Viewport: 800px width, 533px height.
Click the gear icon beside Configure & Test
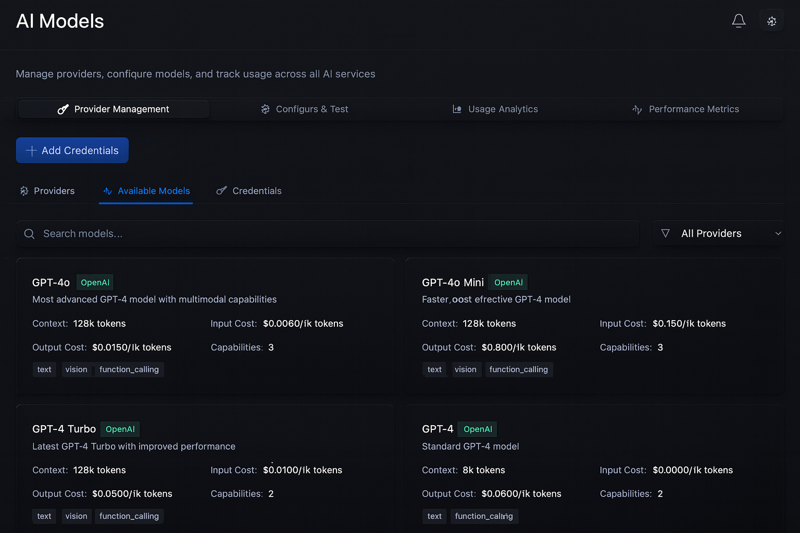(265, 109)
